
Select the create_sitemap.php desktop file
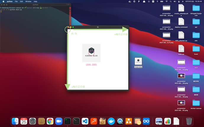pyautogui.click(x=181, y=10)
